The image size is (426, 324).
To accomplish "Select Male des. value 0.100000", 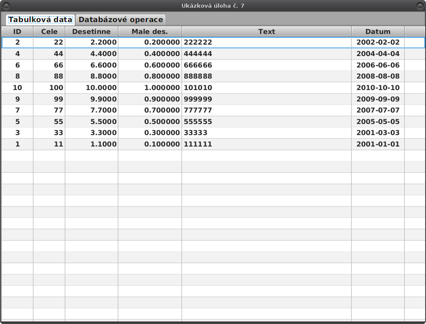I will pyautogui.click(x=150, y=144).
